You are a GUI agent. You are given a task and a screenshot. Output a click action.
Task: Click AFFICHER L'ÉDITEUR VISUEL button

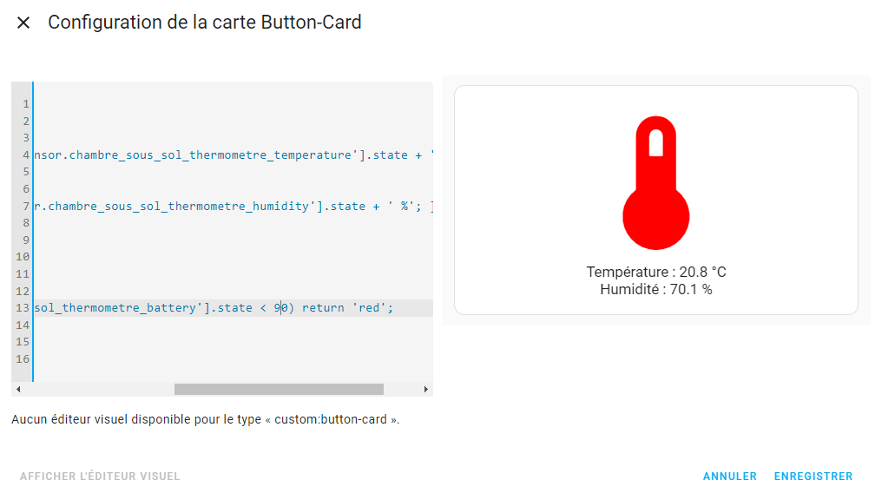100,477
